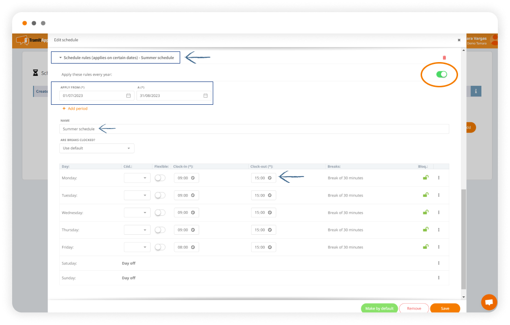This screenshot has height=325, width=510.
Task: Click the Make by default button
Action: click(x=379, y=309)
